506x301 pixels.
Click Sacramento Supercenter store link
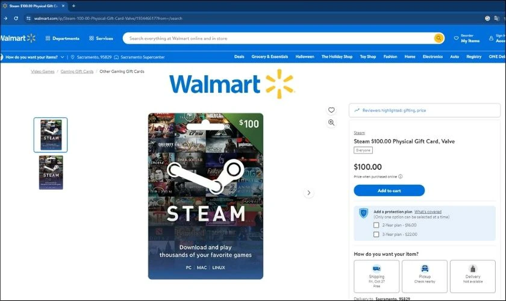pos(142,57)
